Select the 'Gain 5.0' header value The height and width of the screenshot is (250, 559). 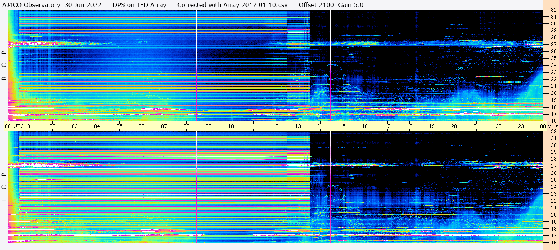pos(351,5)
